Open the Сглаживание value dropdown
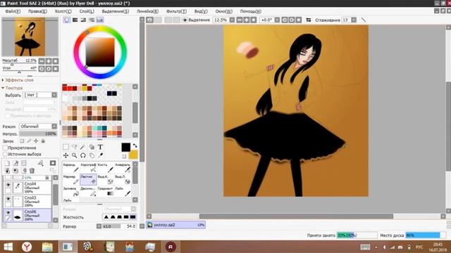Image resolution: width=451 pixels, height=253 pixels. coord(354,20)
